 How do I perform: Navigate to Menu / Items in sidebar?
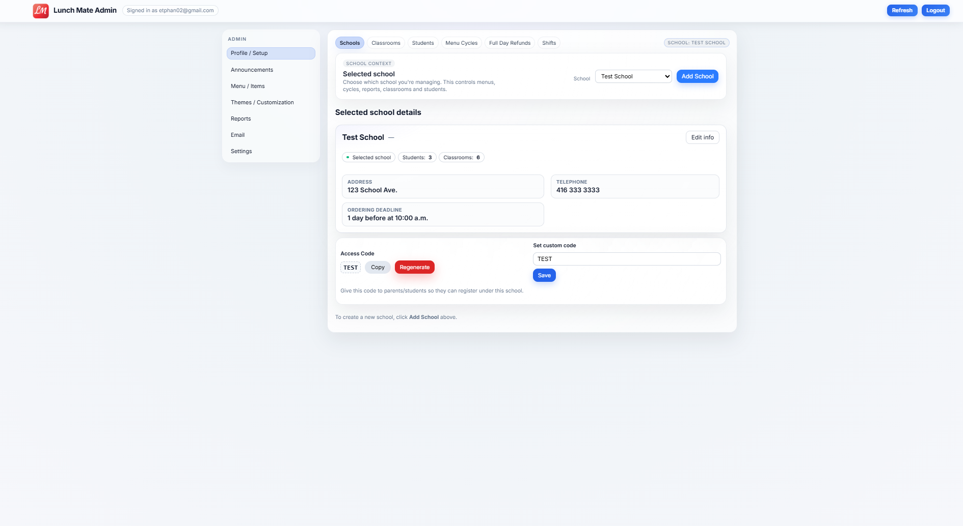[248, 86]
